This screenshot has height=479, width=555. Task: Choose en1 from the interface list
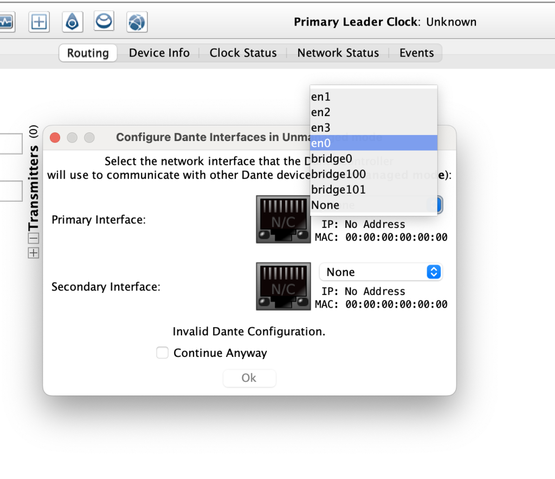[x=373, y=97]
